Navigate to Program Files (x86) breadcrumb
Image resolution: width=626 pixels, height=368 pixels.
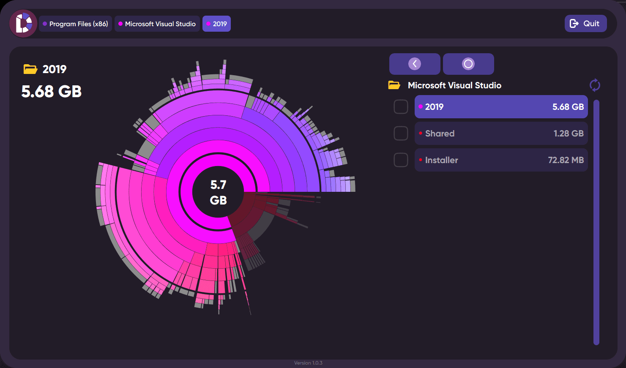point(75,24)
